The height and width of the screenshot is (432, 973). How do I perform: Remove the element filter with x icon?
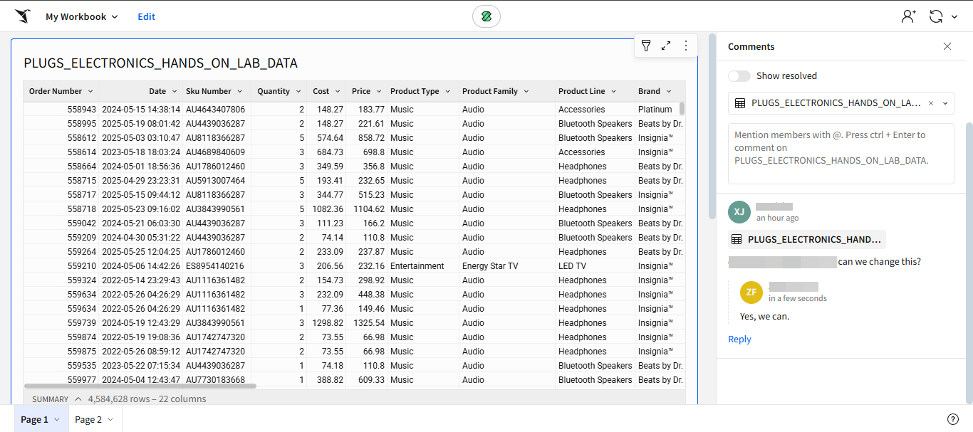(x=930, y=103)
